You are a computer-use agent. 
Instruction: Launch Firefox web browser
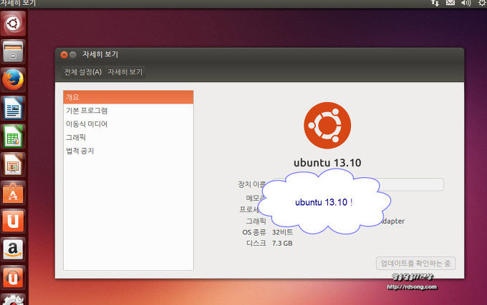[x=13, y=79]
